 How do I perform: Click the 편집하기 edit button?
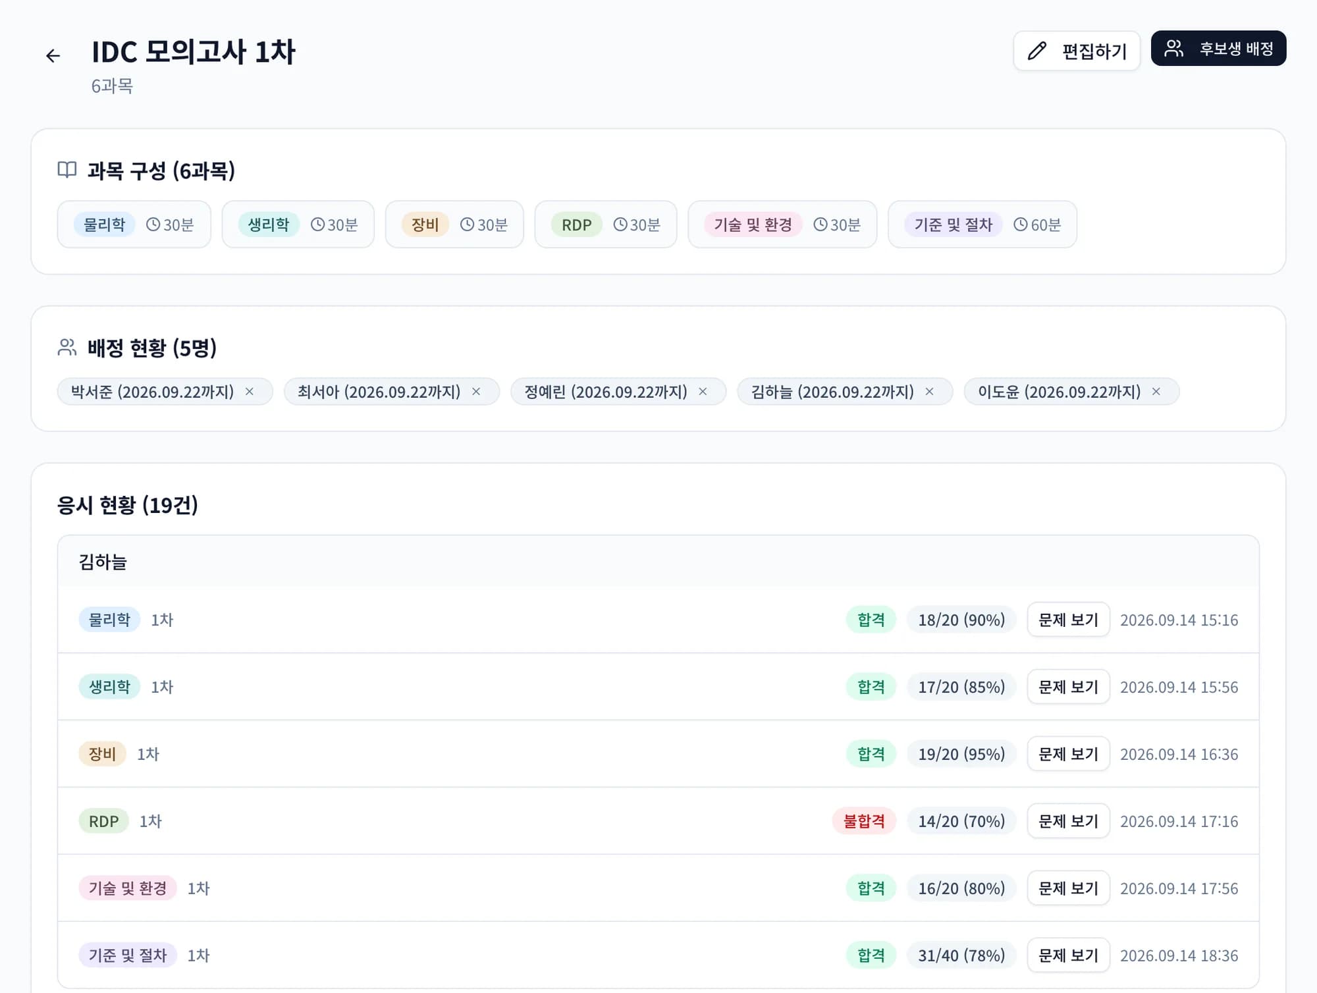tap(1077, 51)
